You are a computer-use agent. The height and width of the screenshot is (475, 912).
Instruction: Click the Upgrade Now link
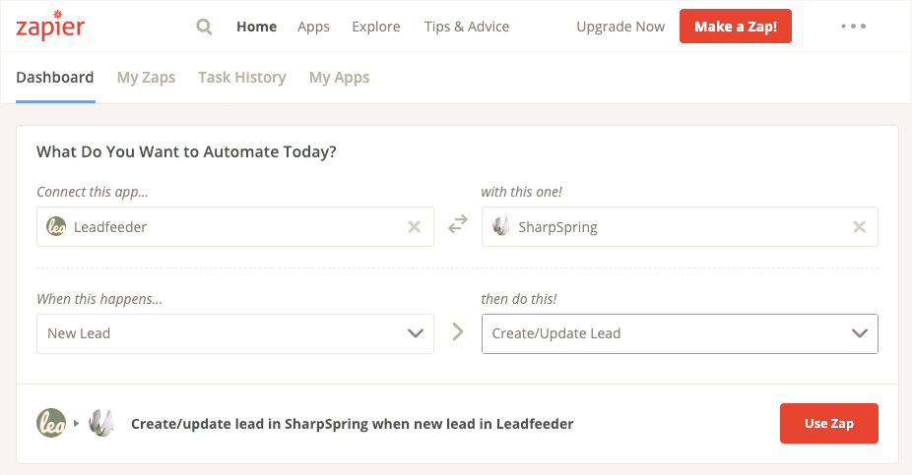[620, 27]
